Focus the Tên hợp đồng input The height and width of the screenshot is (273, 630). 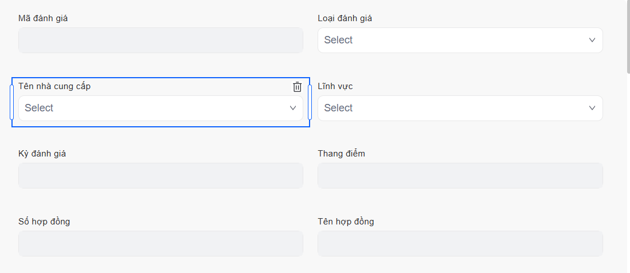pos(460,243)
